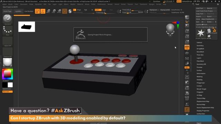Click the Scroll canvas icon
This screenshot has height=124, width=221.
(187, 25)
